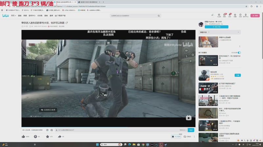Send danmaku with 发送 button
The width and height of the screenshot is (263, 147).
coord(191,130)
